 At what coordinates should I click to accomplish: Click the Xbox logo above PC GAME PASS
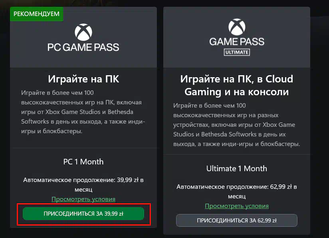[83, 32]
